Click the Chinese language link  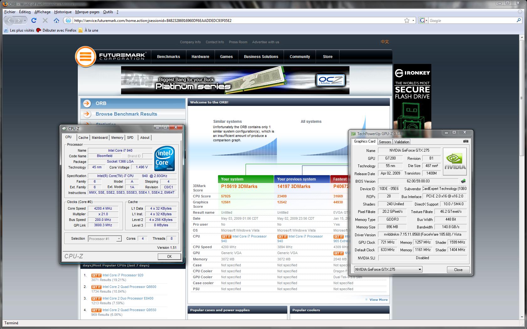[385, 42]
